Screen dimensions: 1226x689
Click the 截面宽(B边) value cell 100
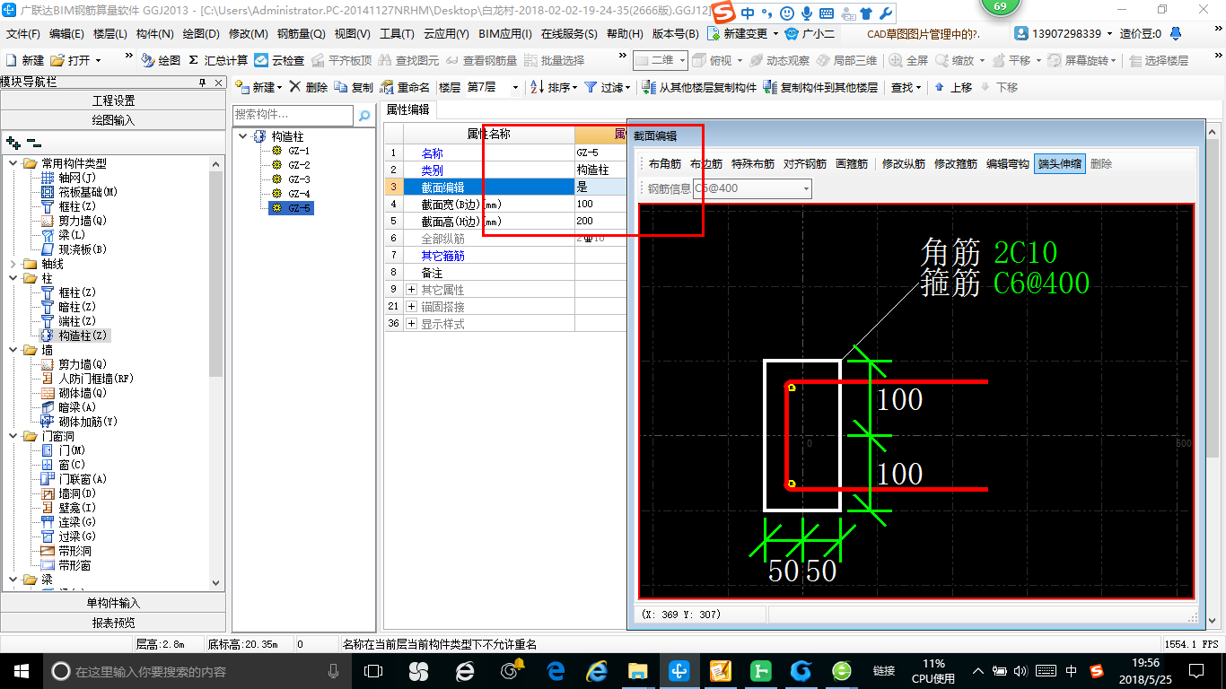pos(600,204)
